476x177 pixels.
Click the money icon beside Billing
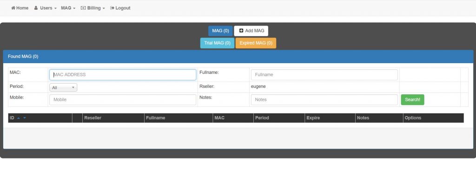[83, 8]
